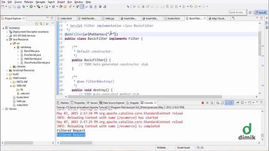Toggle fold marker at line 28
The height and width of the screenshot is (151, 269).
(63, 90)
